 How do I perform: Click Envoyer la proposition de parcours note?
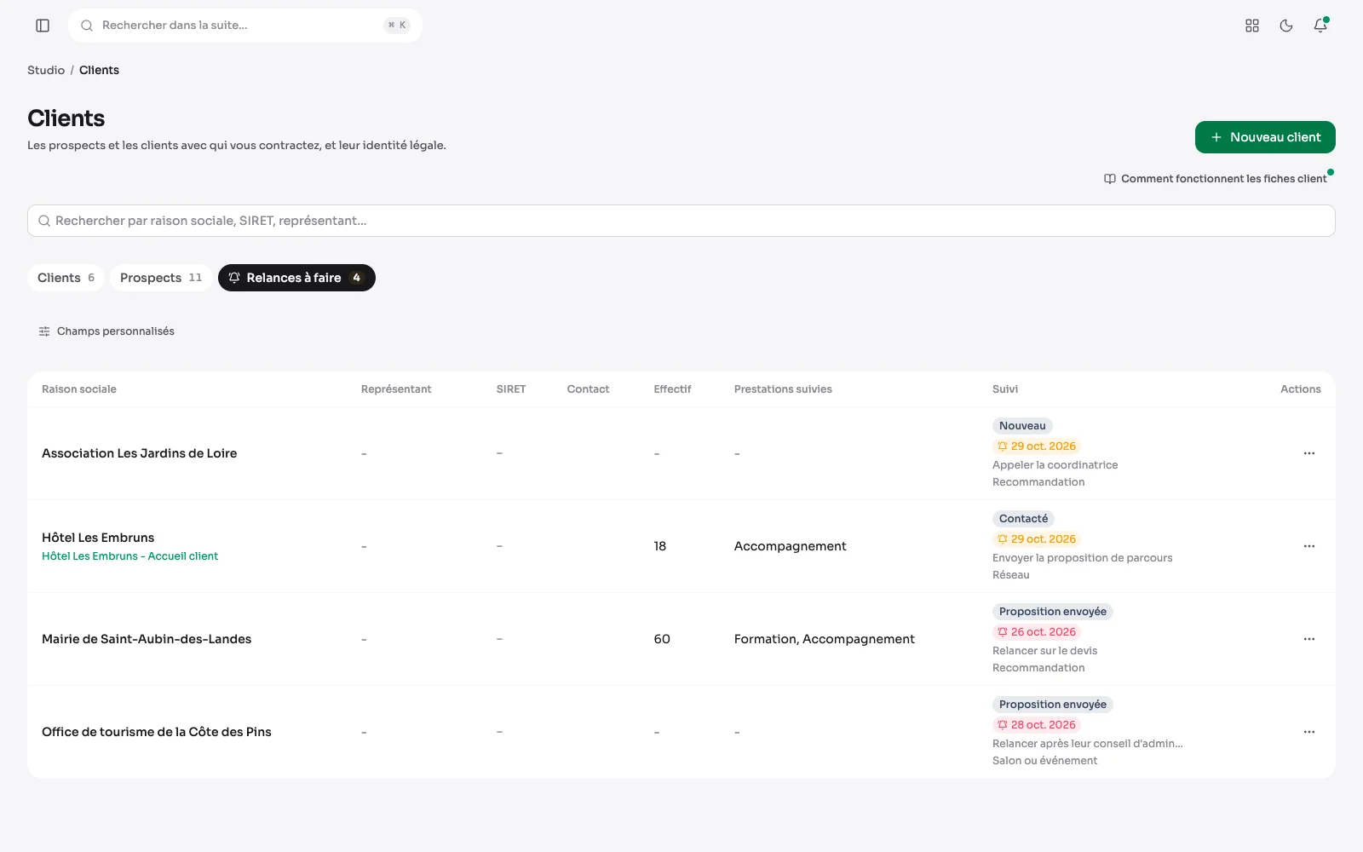[x=1082, y=558]
